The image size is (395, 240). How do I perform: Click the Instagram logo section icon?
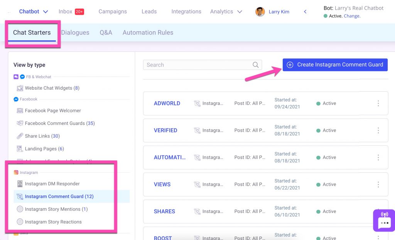(16, 172)
